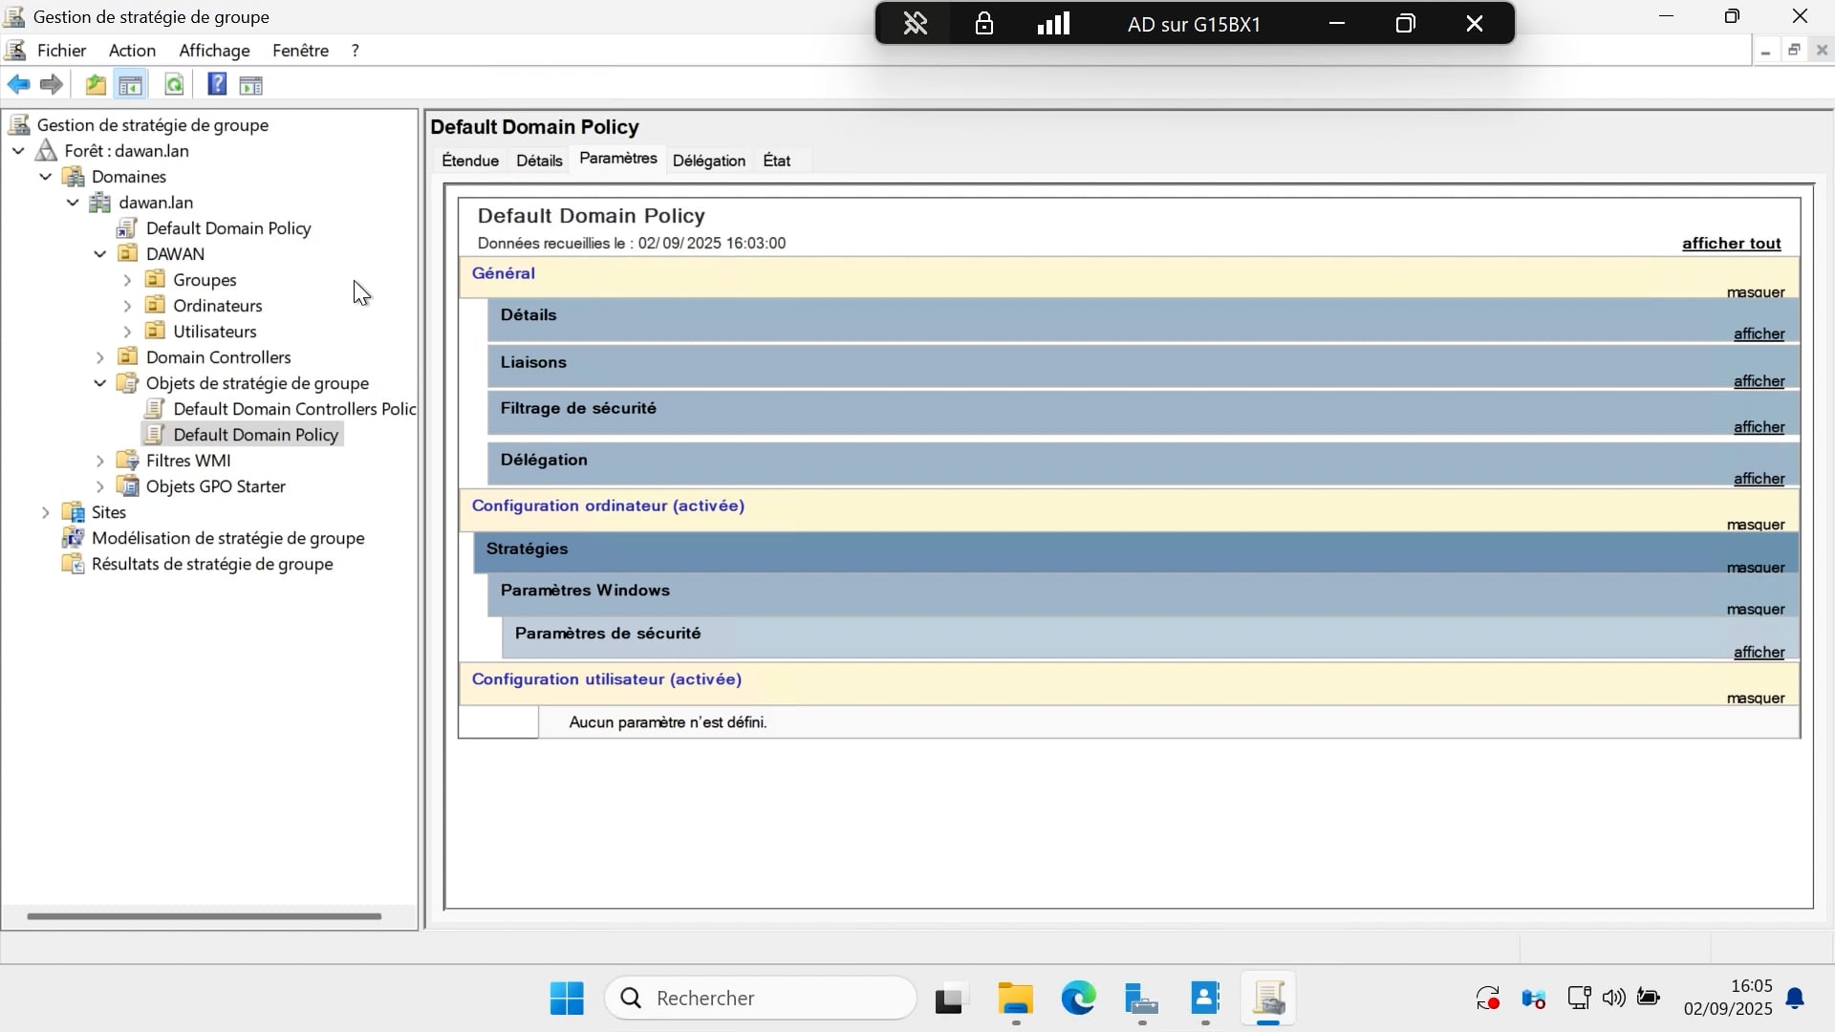The width and height of the screenshot is (1835, 1032).
Task: Open the Affichage menu
Action: coord(214,51)
